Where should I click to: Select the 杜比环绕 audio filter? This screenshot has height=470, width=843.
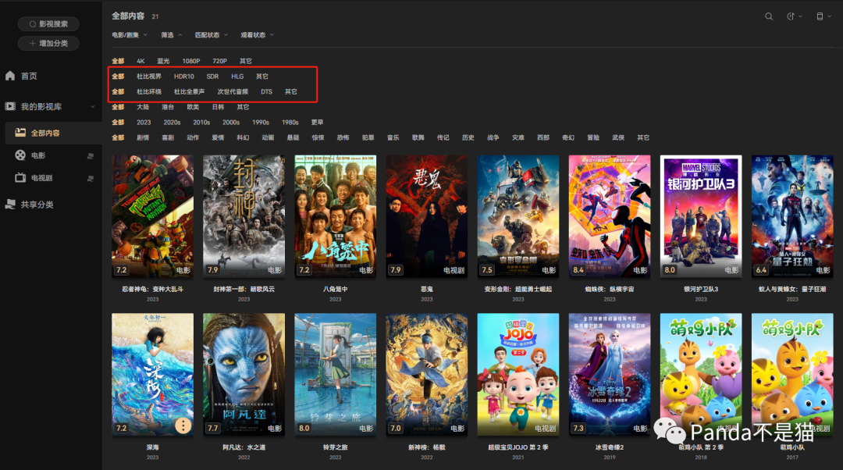coord(149,92)
